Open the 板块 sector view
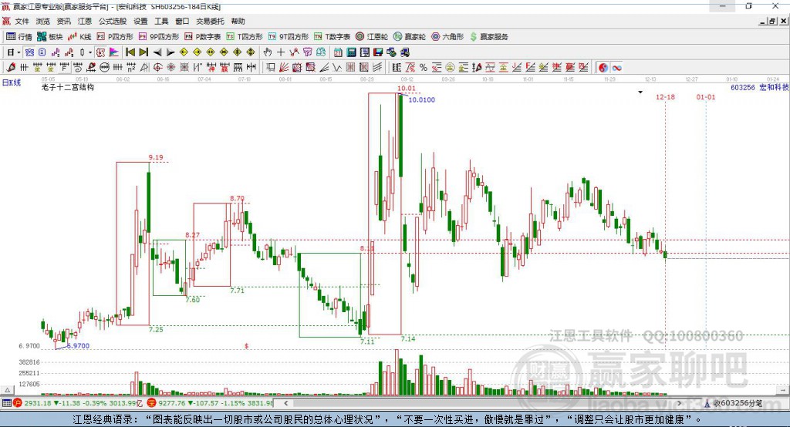Image resolution: width=790 pixels, height=427 pixels. pyautogui.click(x=50, y=37)
